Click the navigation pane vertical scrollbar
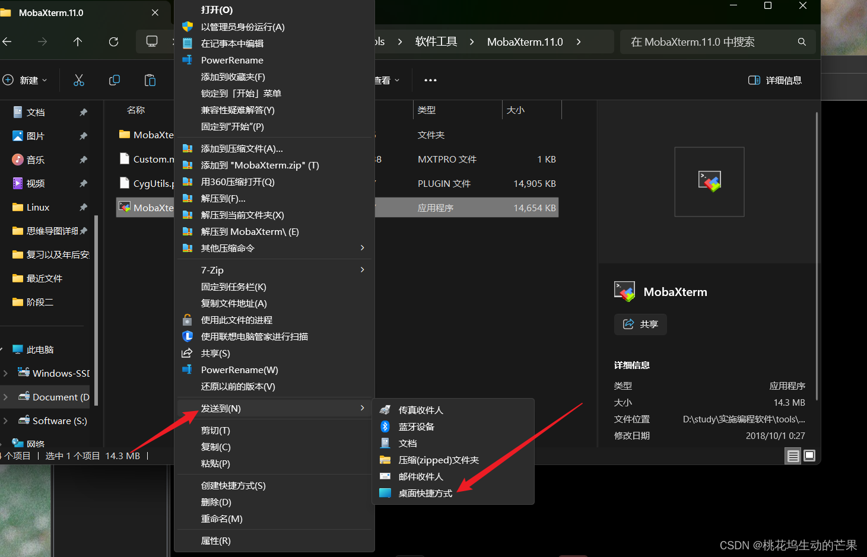The height and width of the screenshot is (557, 867). [96, 310]
